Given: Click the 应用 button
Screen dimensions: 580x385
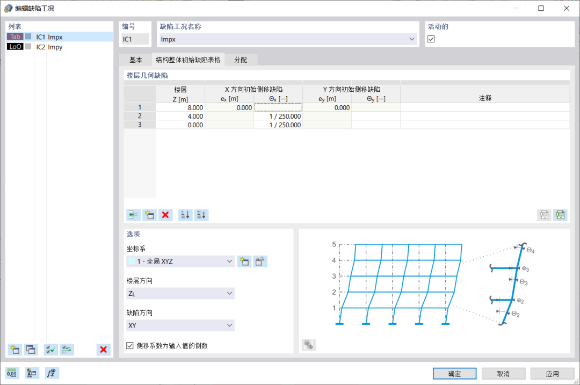Looking at the screenshot, I should [552, 374].
